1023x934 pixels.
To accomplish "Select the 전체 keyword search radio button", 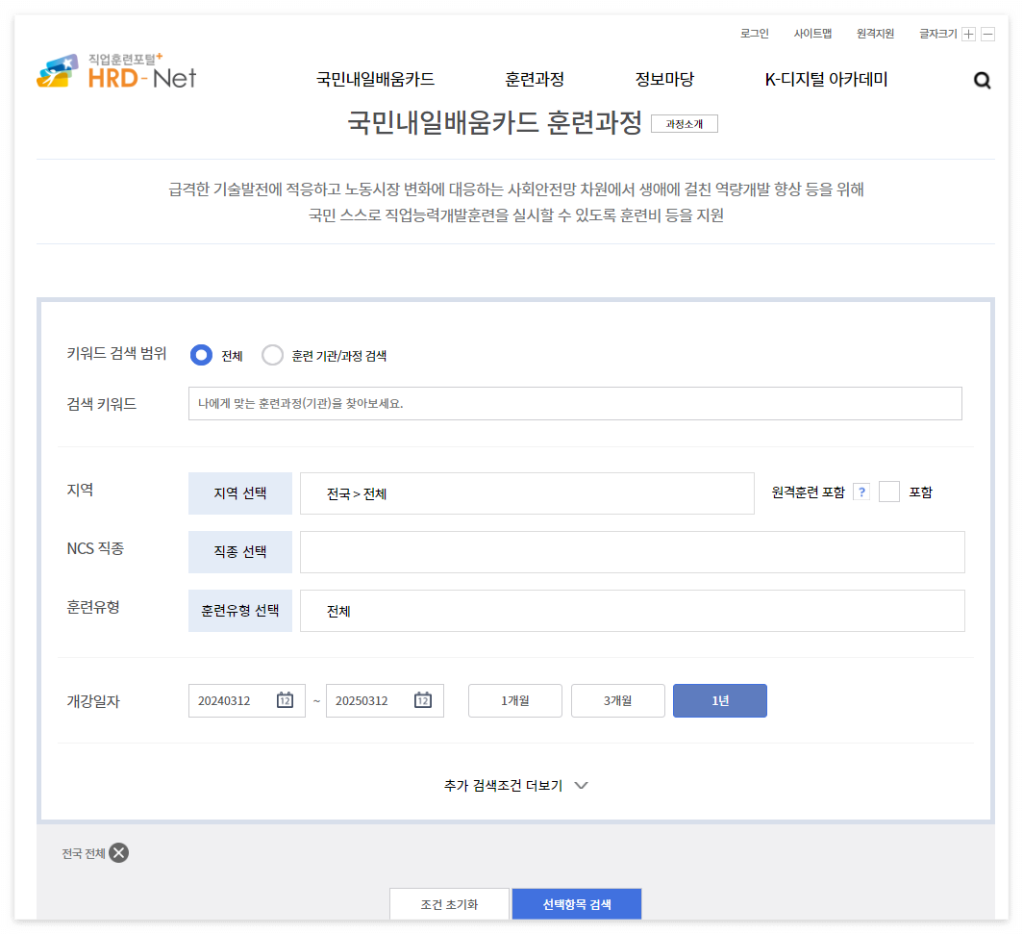I will 200,355.
